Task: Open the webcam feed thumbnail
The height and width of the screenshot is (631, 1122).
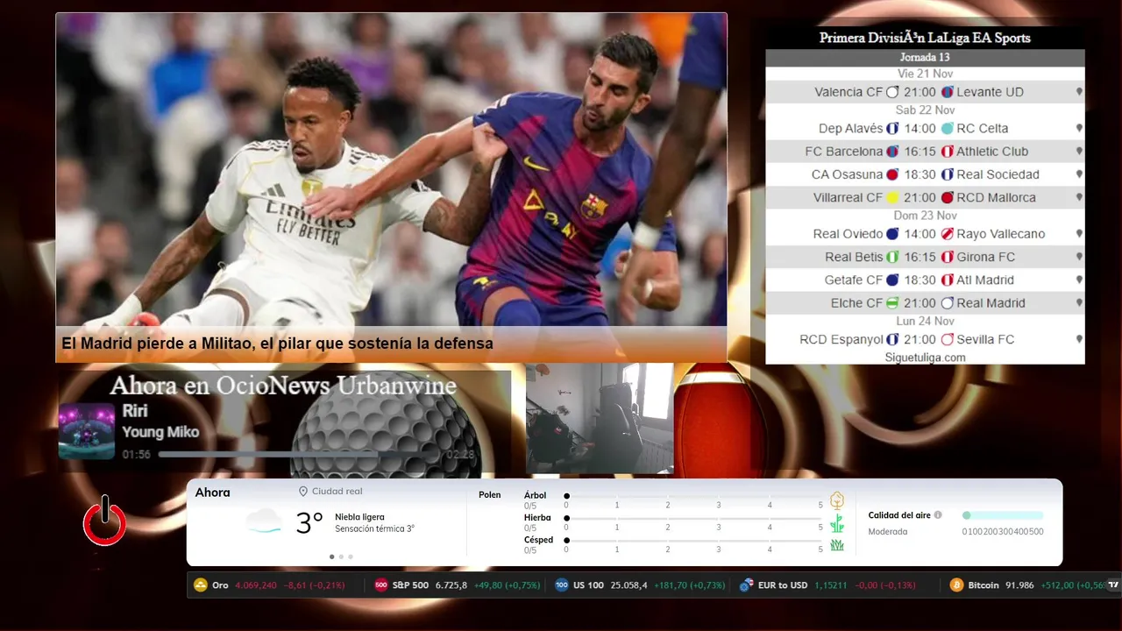Action: click(x=600, y=418)
